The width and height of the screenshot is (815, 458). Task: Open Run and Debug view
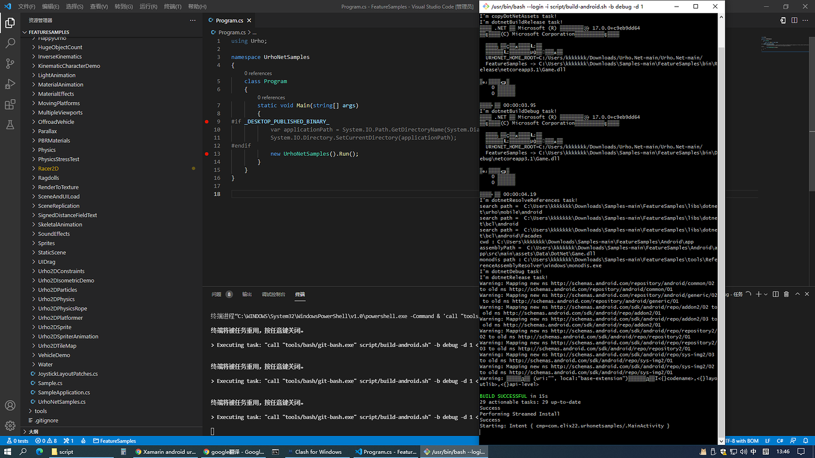click(10, 84)
